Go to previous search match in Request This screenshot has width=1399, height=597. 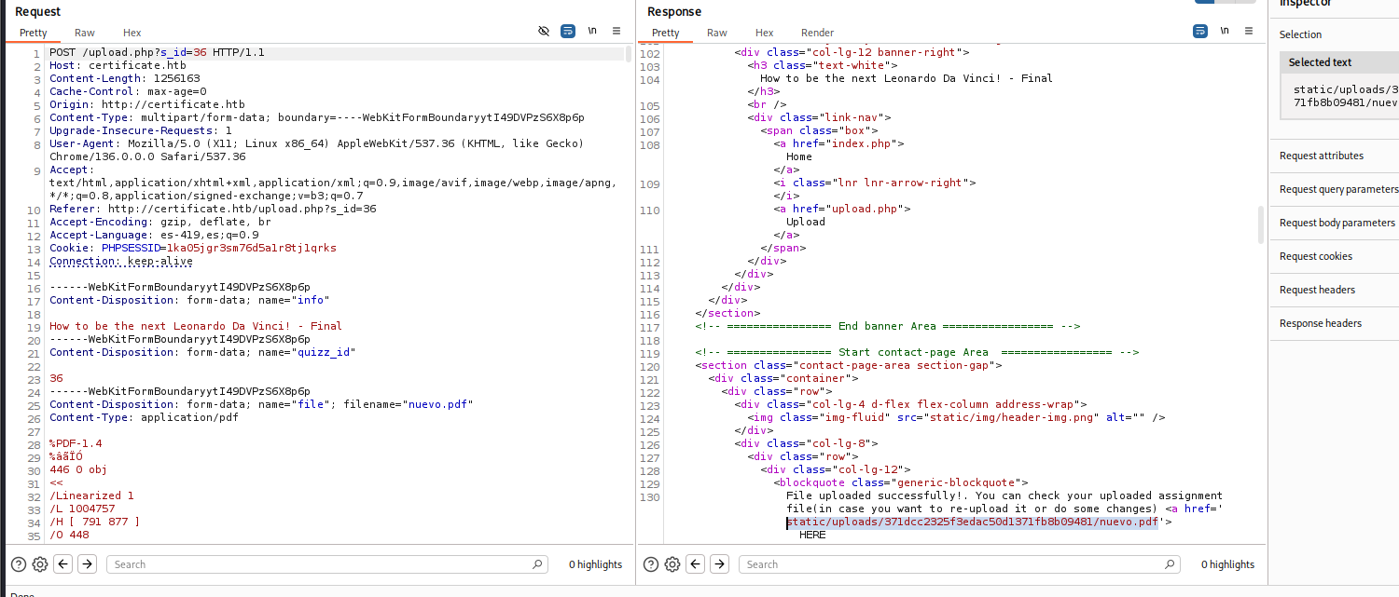coord(63,564)
